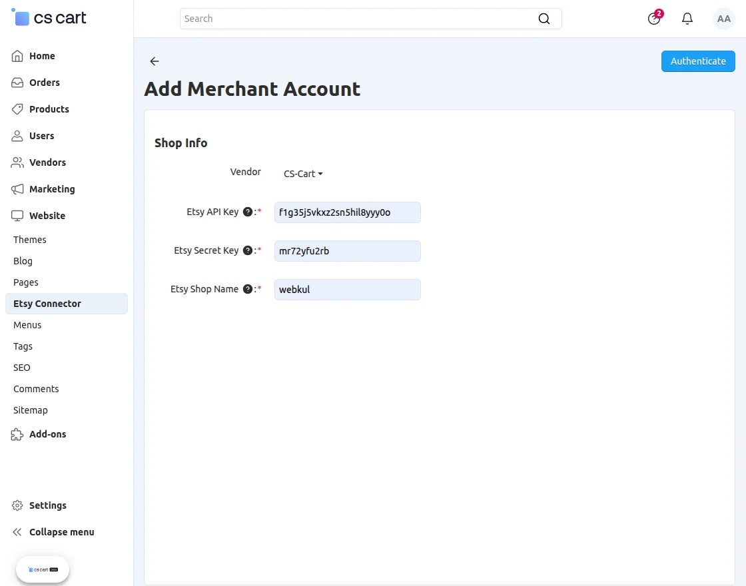Click the Marketing megaphone icon

click(x=17, y=189)
